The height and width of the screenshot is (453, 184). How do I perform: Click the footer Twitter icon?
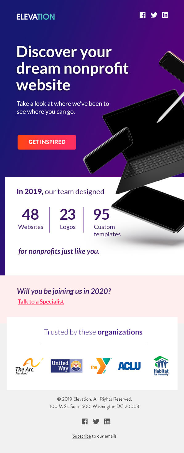pyautogui.click(x=96, y=421)
